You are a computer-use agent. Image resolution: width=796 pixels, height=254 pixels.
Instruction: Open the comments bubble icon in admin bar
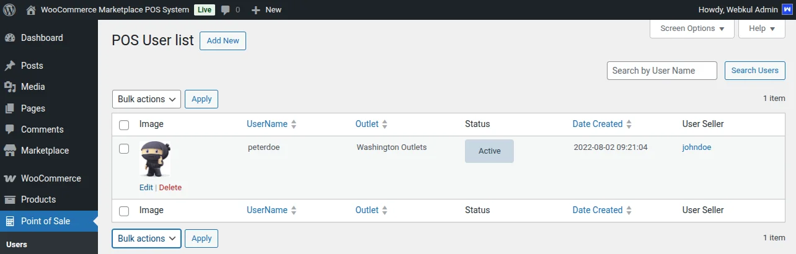pyautogui.click(x=226, y=10)
